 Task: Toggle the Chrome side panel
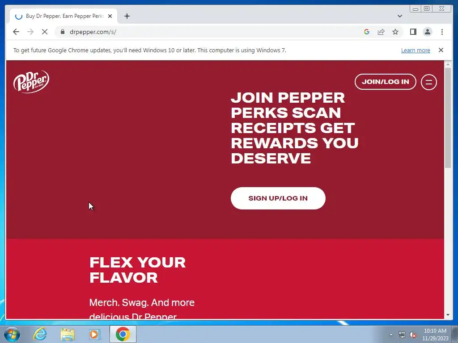413,32
